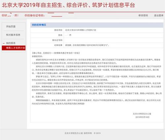Click the date 2019年5月18日
This screenshot has width=165, height=140.
tap(142, 117)
